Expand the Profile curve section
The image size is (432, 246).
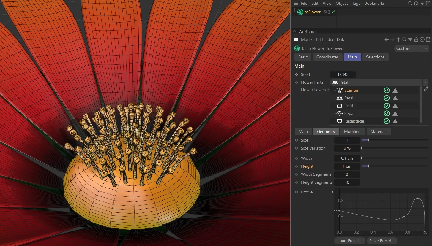(x=332, y=192)
